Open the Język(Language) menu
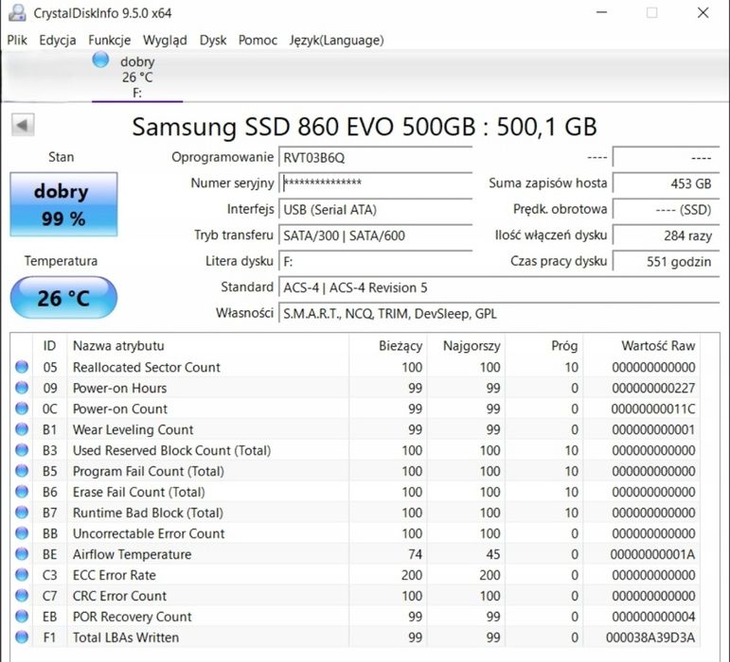Screen dimensions: 730x662 tap(337, 41)
